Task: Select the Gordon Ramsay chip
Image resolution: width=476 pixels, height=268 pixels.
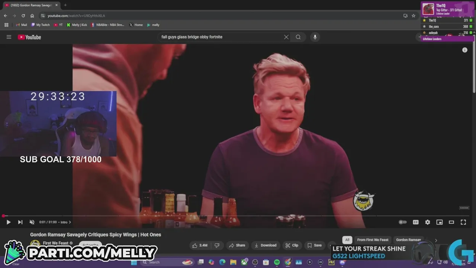Action: 408,240
